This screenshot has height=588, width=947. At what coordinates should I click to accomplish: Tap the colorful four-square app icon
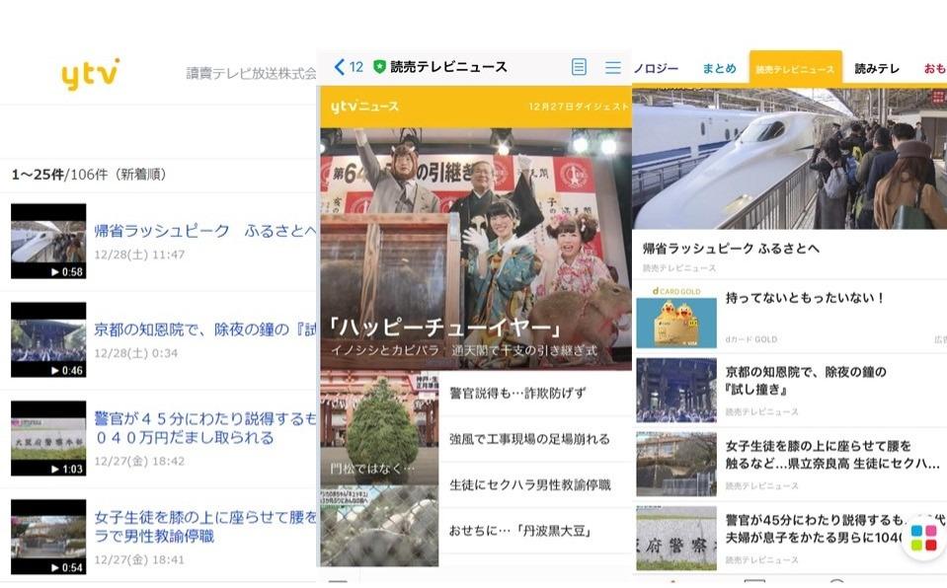point(923,538)
